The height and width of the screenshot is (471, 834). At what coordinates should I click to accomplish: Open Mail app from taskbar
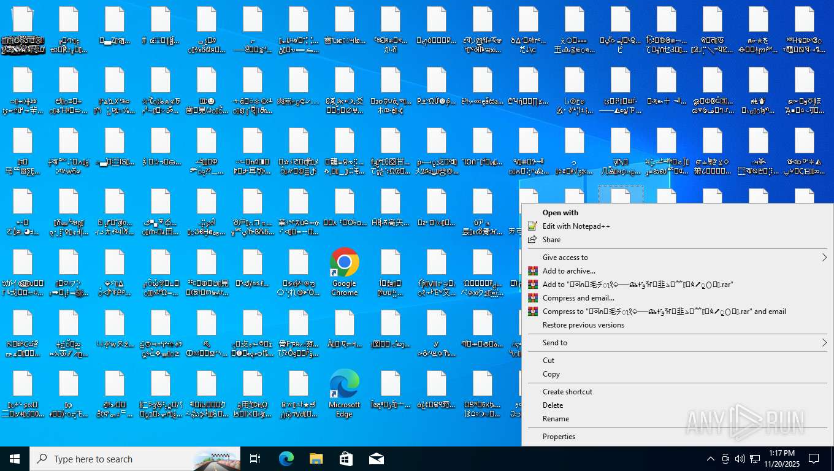point(377,459)
